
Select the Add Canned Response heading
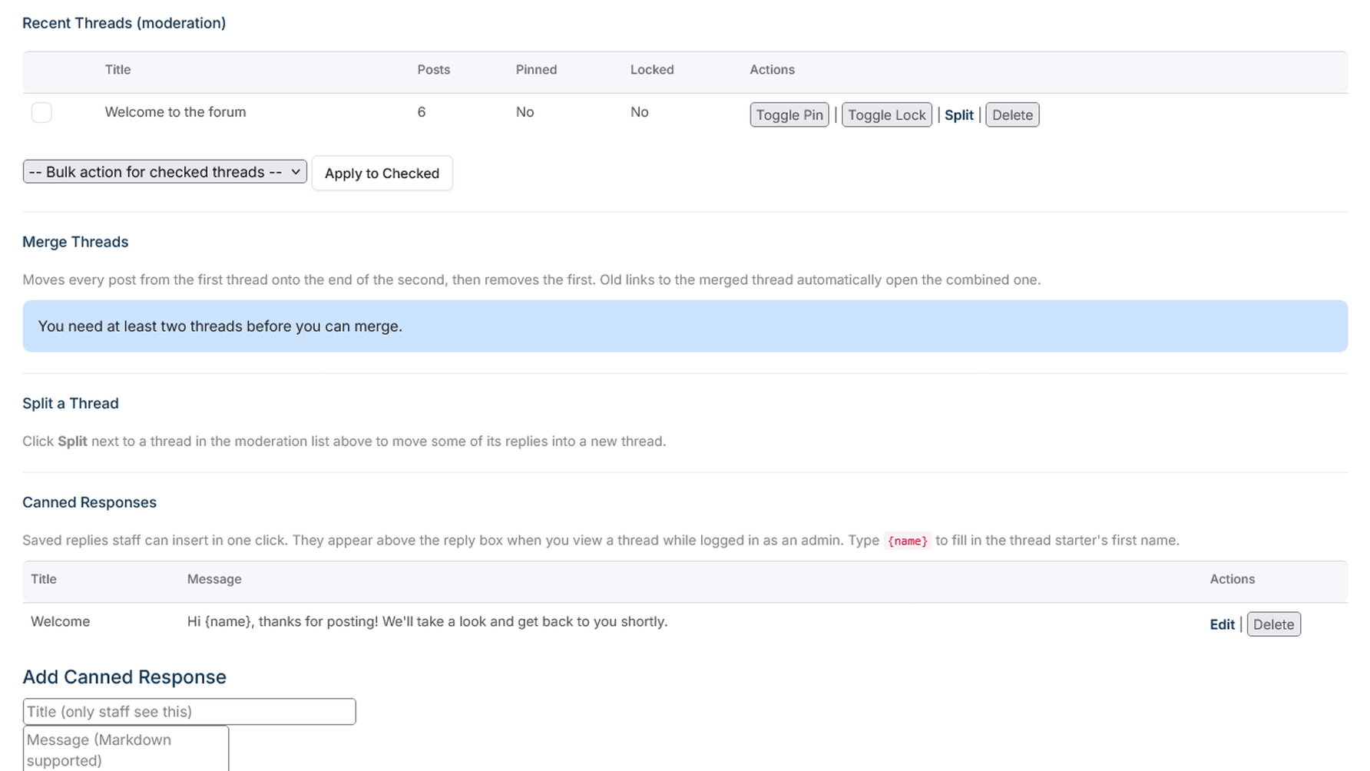124,677
